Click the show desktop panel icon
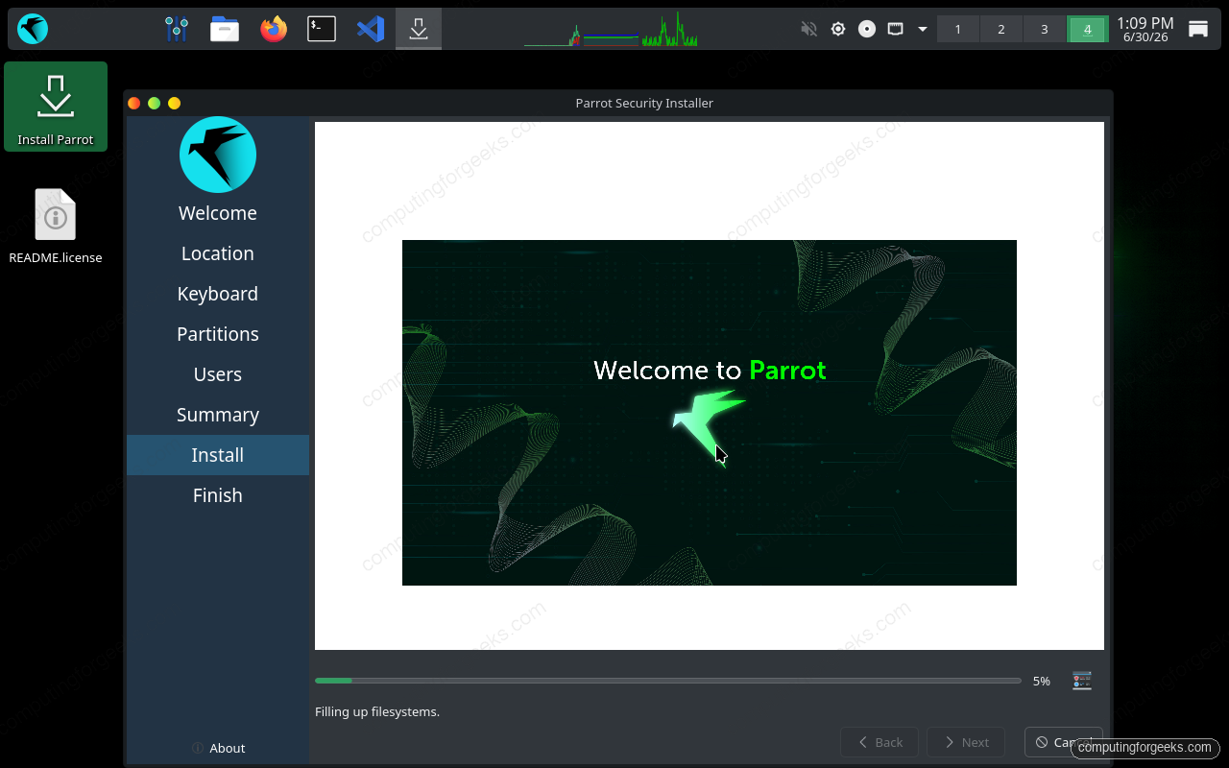 1198,29
